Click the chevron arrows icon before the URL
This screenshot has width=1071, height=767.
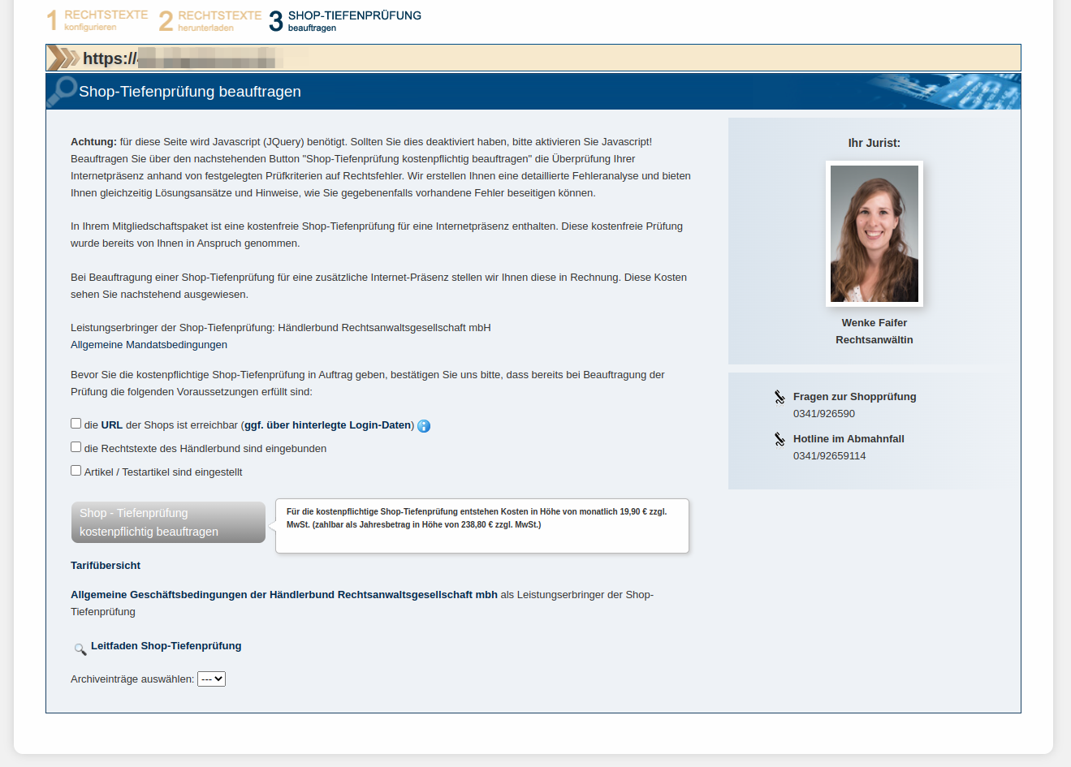click(x=63, y=58)
